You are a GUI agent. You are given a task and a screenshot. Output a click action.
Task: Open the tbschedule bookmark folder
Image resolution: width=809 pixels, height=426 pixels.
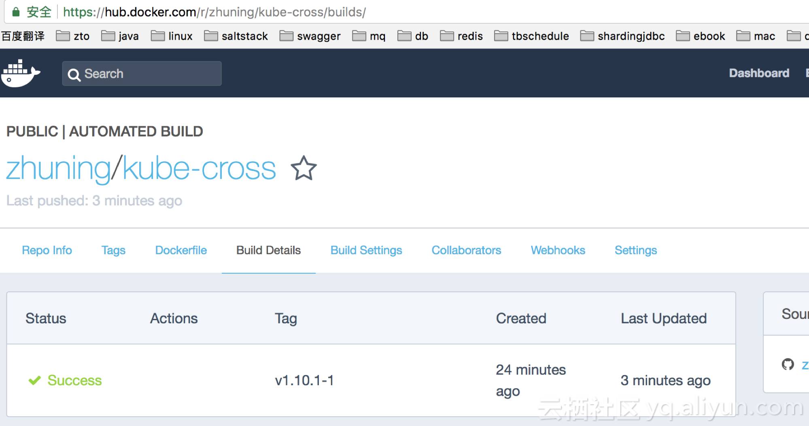tap(532, 36)
